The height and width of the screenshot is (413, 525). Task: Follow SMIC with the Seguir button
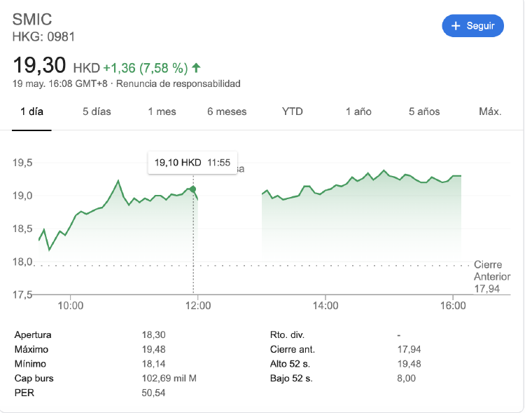pos(472,26)
